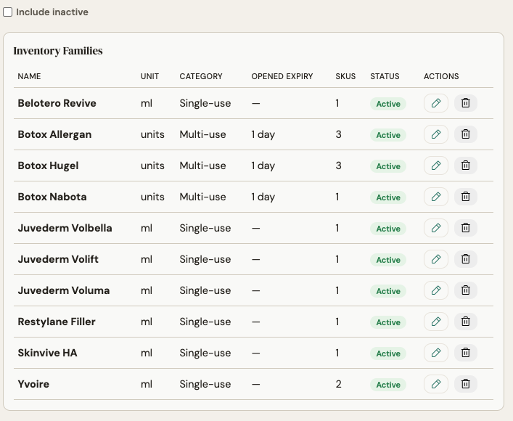Select the Restylane Filler name
Screen dimensions: 513x421
[x=57, y=322]
